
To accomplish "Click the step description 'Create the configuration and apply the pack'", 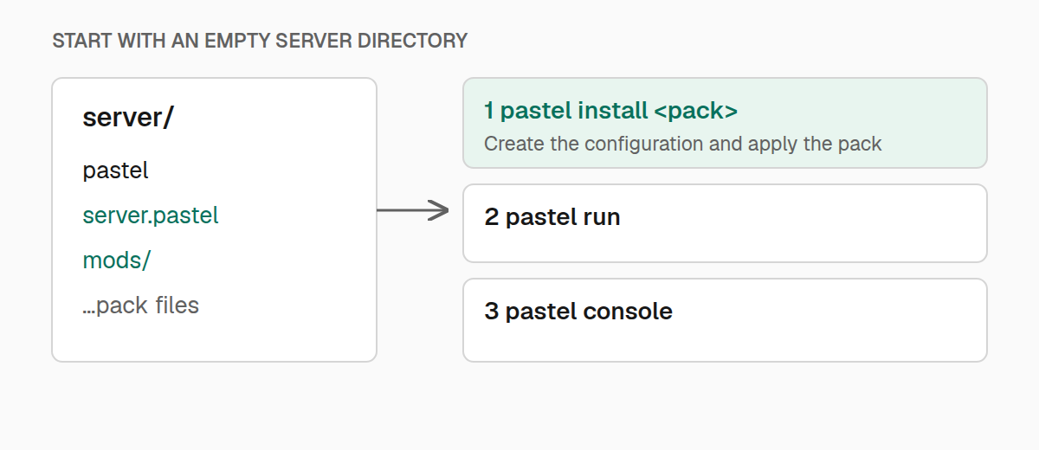I will (682, 144).
